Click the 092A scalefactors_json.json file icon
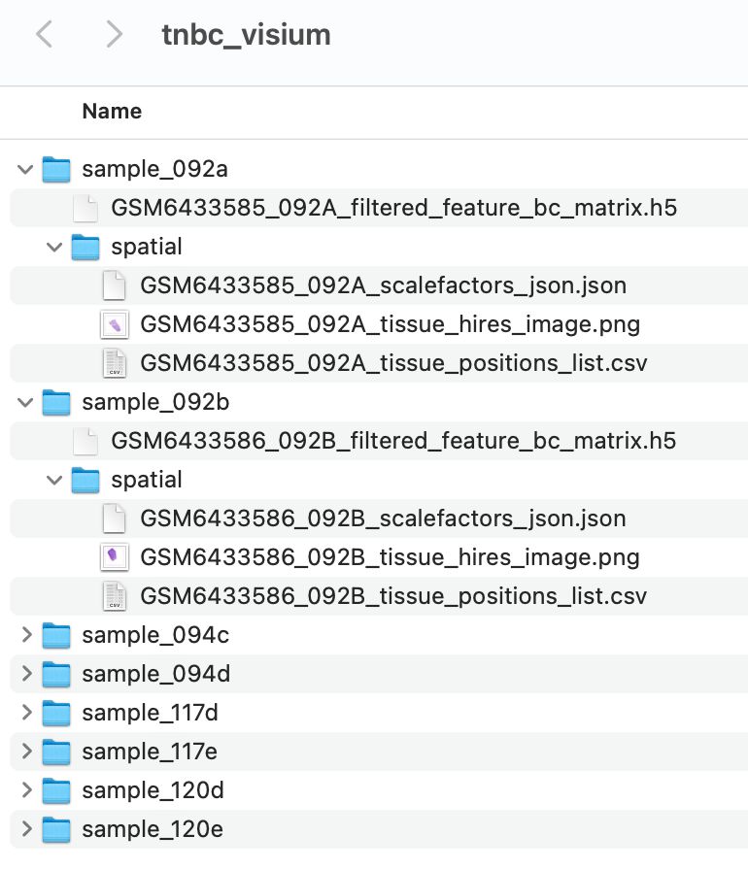Image resolution: width=748 pixels, height=870 pixels. pos(115,285)
